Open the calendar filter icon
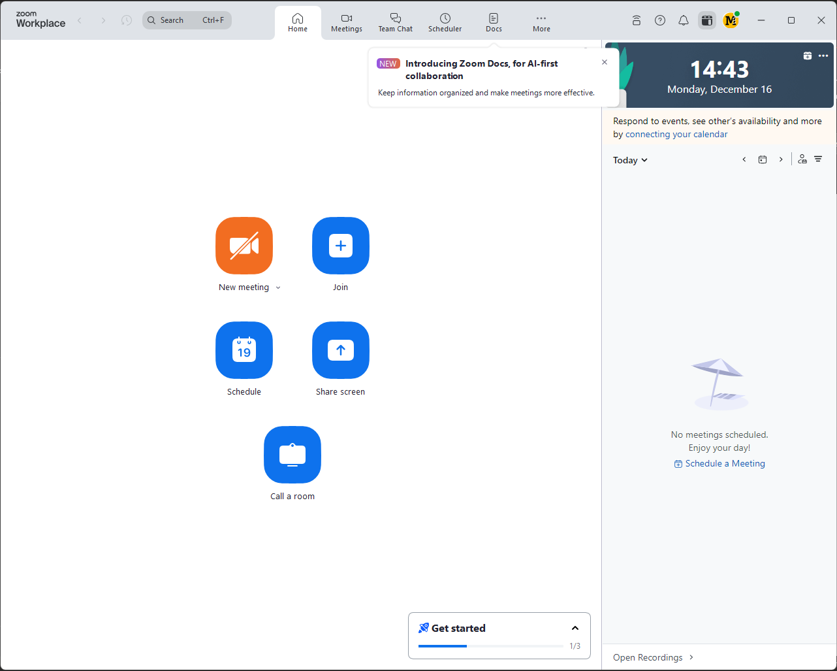The height and width of the screenshot is (671, 837). [818, 159]
